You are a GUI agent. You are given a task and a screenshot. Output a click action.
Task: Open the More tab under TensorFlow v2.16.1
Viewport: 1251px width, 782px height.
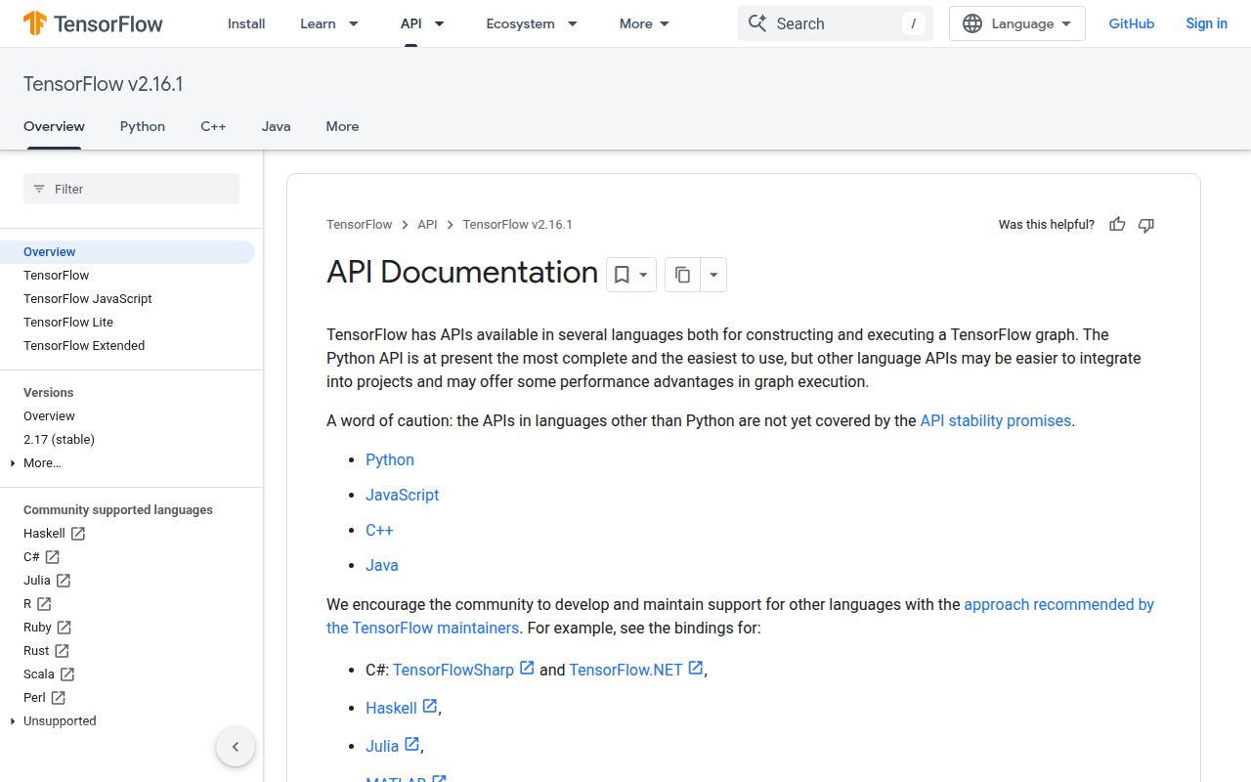(342, 126)
